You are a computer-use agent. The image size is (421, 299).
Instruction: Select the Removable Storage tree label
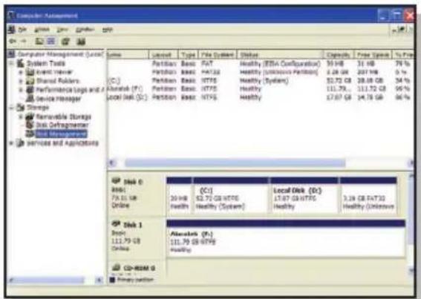pyautogui.click(x=63, y=116)
